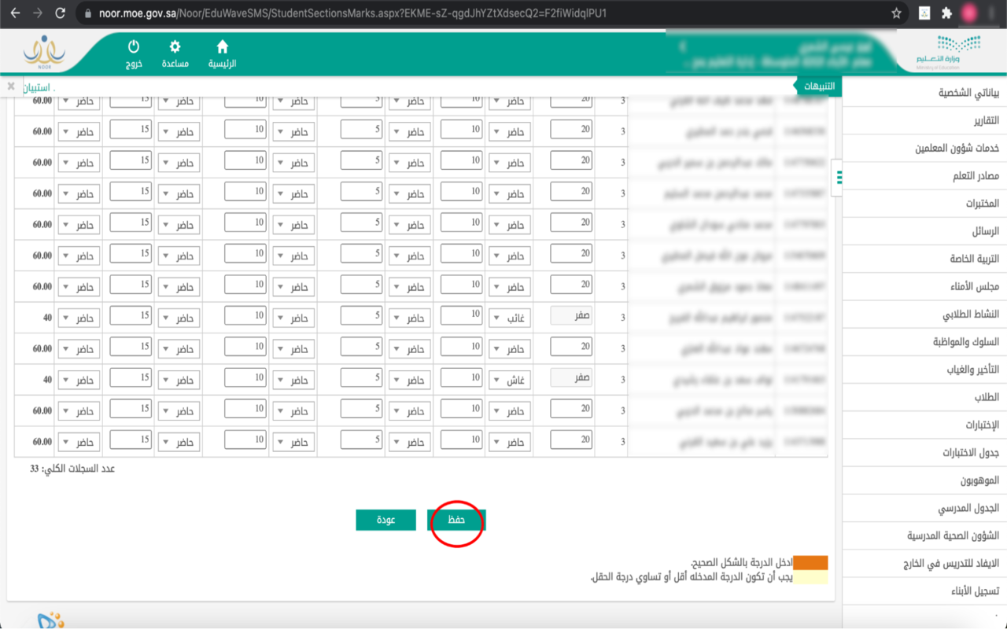Viewport: 1007px width, 629px height.
Task: Click the استبيان notification text
Action: 37,86
